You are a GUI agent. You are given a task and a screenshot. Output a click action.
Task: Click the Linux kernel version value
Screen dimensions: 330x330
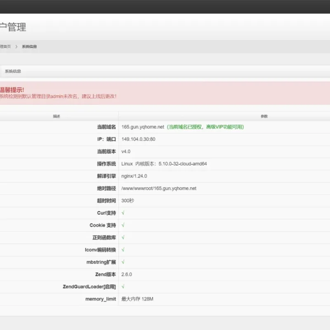(x=164, y=164)
